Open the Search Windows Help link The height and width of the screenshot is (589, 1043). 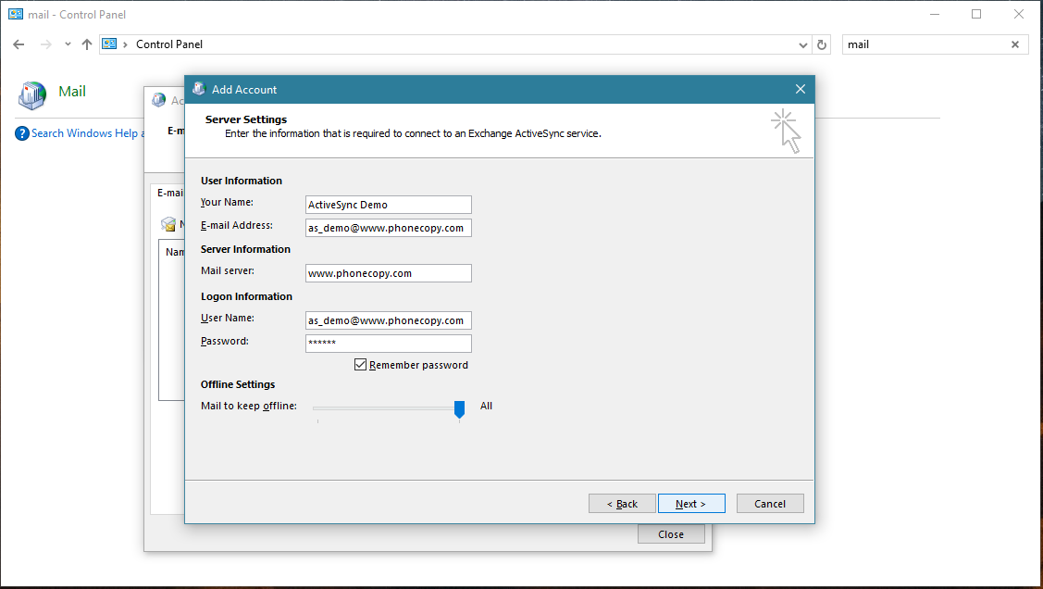point(84,133)
